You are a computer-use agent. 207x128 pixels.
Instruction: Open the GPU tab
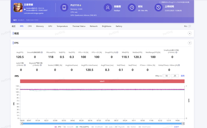[50, 26]
